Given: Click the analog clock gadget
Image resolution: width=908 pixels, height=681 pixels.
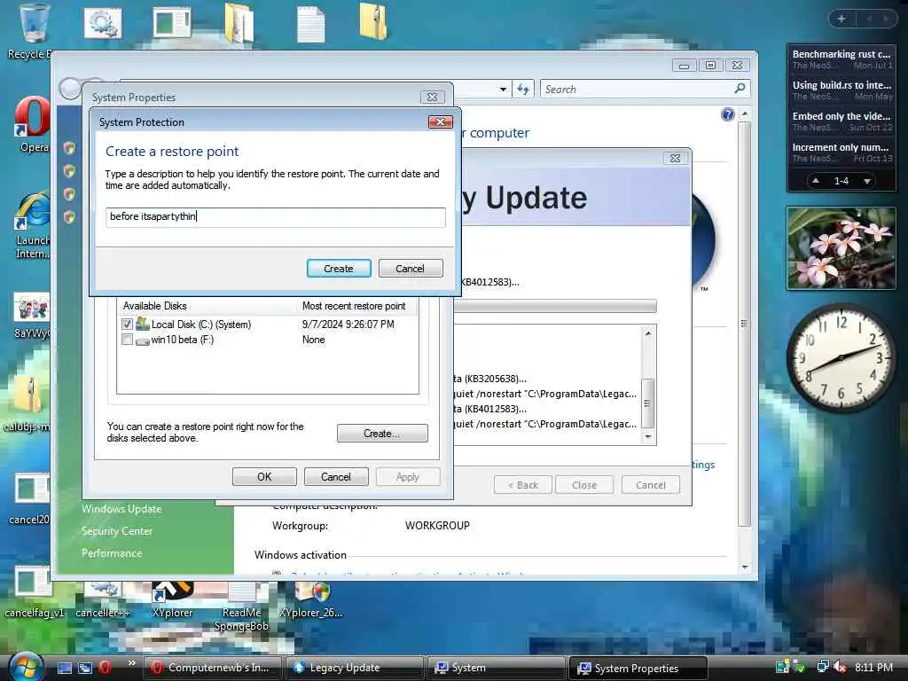Looking at the screenshot, I should [x=841, y=358].
